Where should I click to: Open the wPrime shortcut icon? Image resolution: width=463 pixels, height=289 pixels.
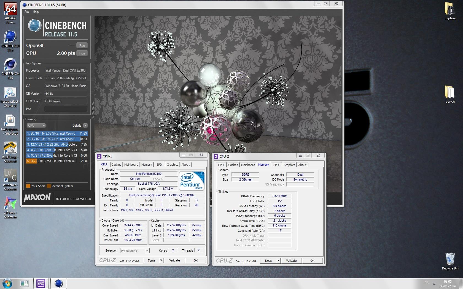(x=10, y=208)
